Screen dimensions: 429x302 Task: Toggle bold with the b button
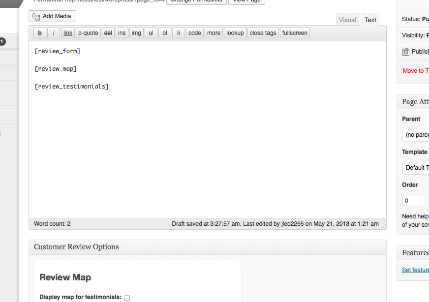click(40, 33)
